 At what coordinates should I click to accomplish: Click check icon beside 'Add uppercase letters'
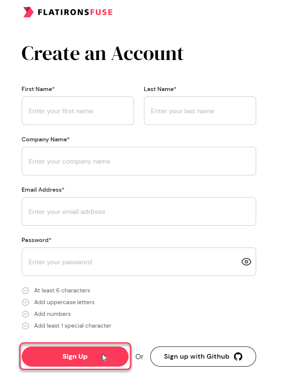click(26, 302)
